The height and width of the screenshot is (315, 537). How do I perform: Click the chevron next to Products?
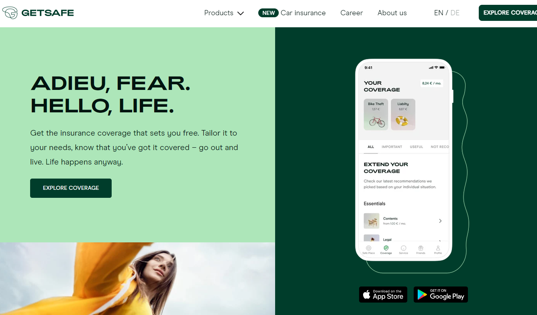[241, 13]
